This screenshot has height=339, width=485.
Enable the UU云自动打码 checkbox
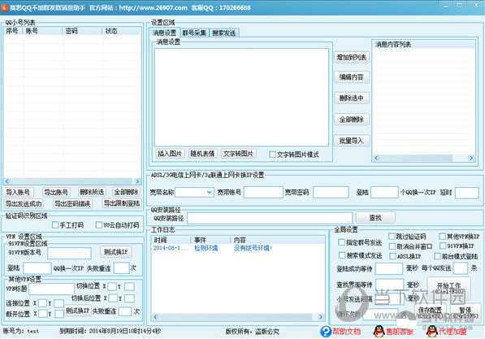point(98,224)
